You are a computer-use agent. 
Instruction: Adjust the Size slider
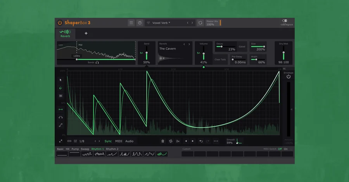pos(258,47)
